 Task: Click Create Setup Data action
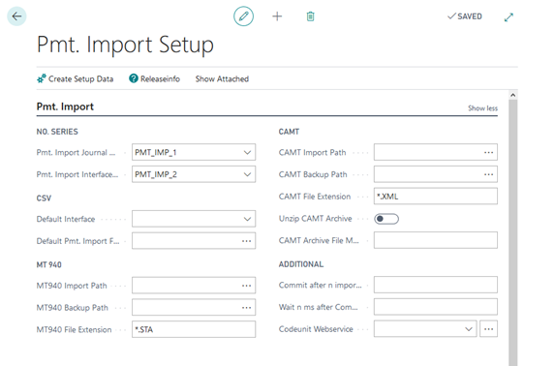click(x=76, y=78)
